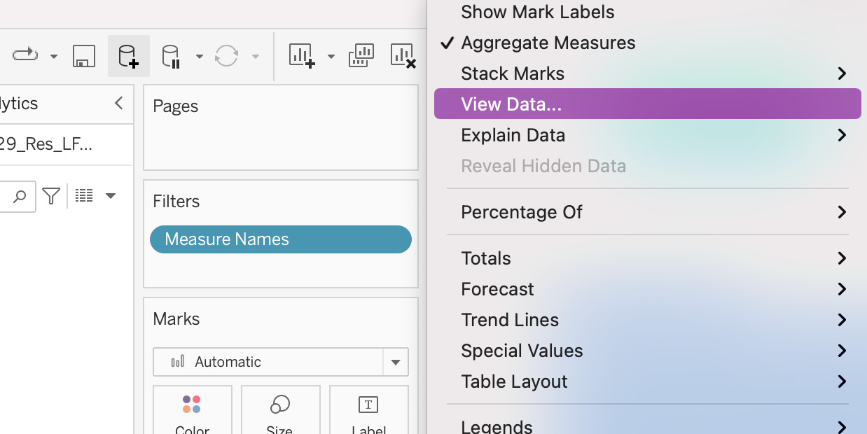
Task: Click the filter funnel icon in Data pane
Action: 51,196
